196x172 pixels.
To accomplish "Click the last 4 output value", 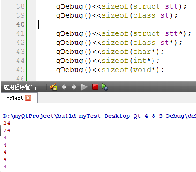I will click(x=5, y=167).
